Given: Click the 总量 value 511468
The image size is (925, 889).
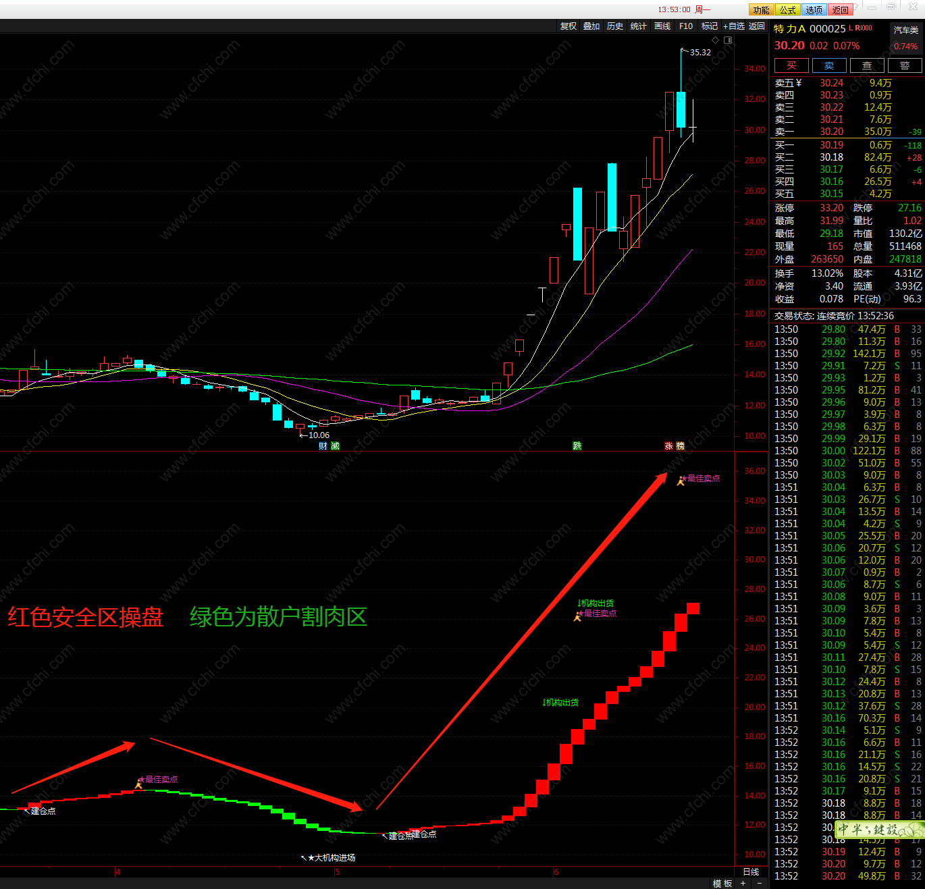Looking at the screenshot, I should click(x=905, y=246).
